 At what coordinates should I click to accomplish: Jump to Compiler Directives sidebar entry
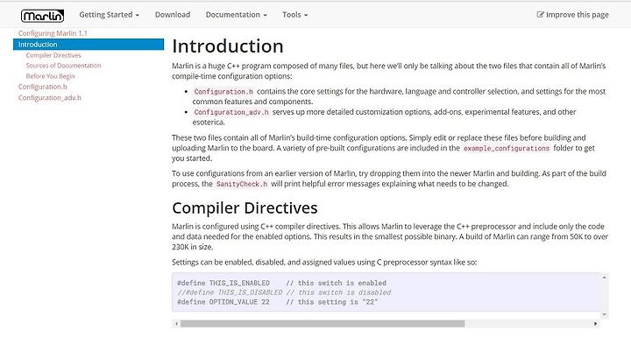pyautogui.click(x=53, y=55)
